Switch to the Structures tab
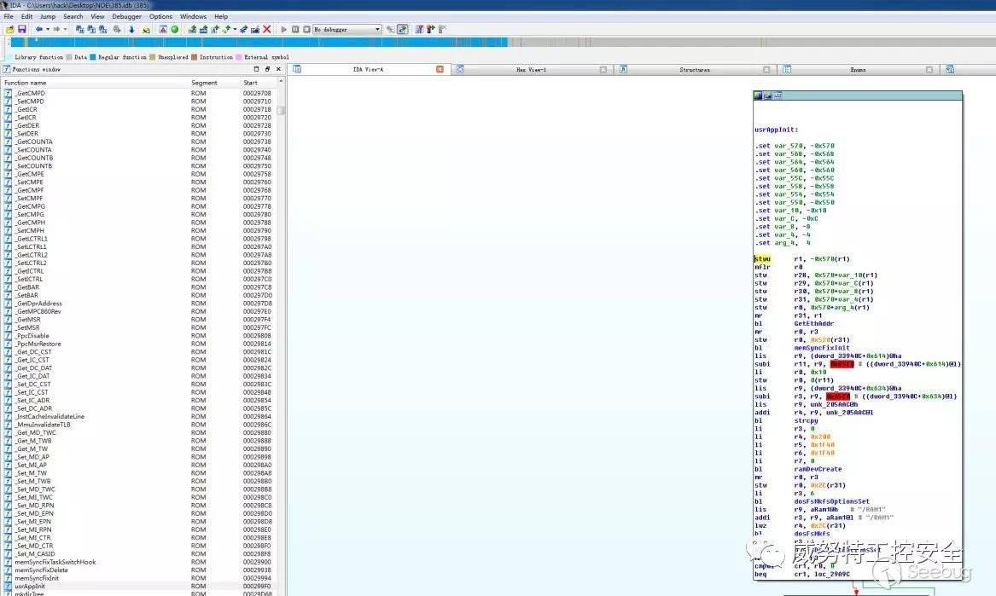Viewport: 996px width, 596px height. (695, 69)
